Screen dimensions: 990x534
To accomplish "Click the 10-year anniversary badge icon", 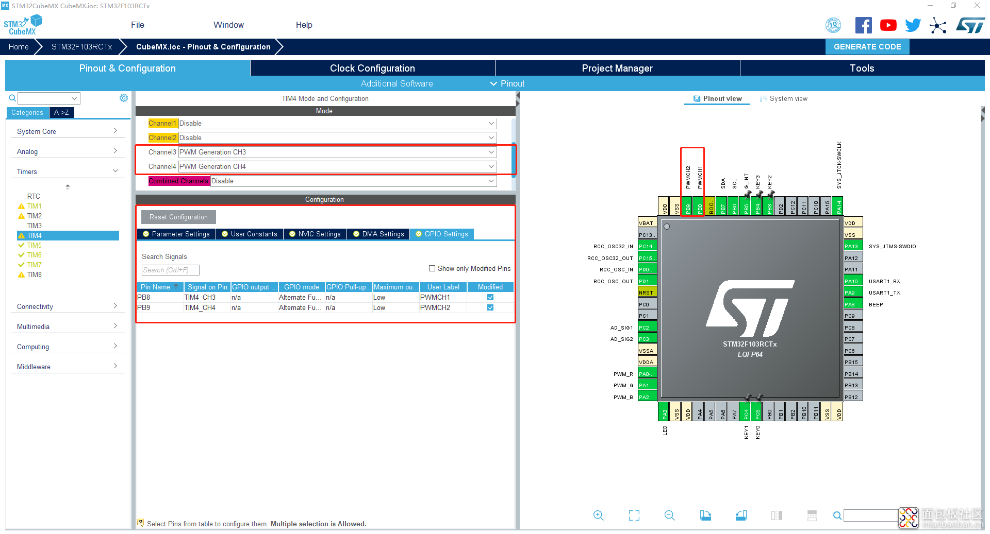I will [x=833, y=25].
